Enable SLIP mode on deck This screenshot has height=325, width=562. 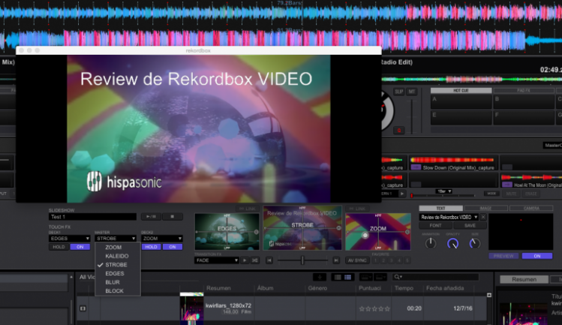pos(399,92)
